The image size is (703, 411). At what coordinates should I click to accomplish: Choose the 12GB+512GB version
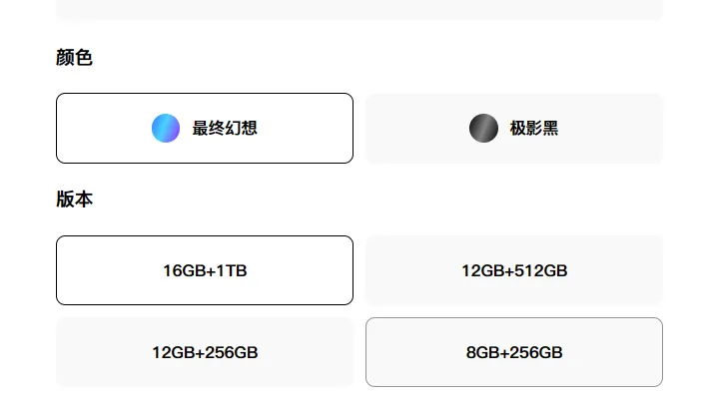[x=514, y=270]
